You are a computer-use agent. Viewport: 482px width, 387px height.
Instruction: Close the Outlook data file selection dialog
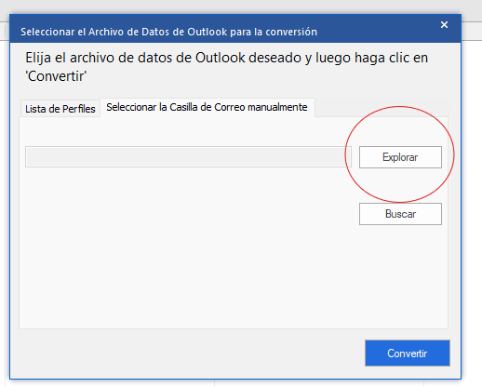pyautogui.click(x=444, y=25)
